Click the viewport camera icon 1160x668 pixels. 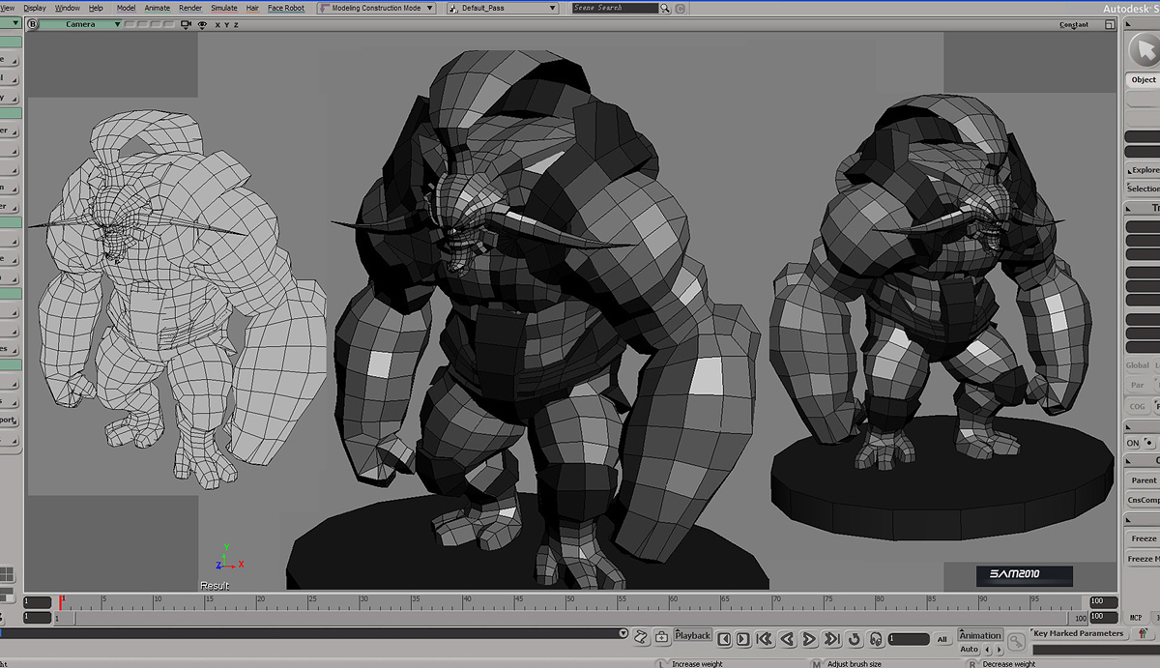pos(188,25)
